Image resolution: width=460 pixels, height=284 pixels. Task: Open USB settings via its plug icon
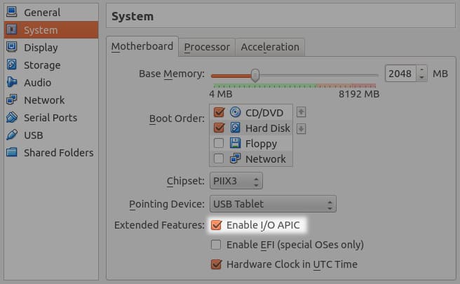click(x=12, y=135)
